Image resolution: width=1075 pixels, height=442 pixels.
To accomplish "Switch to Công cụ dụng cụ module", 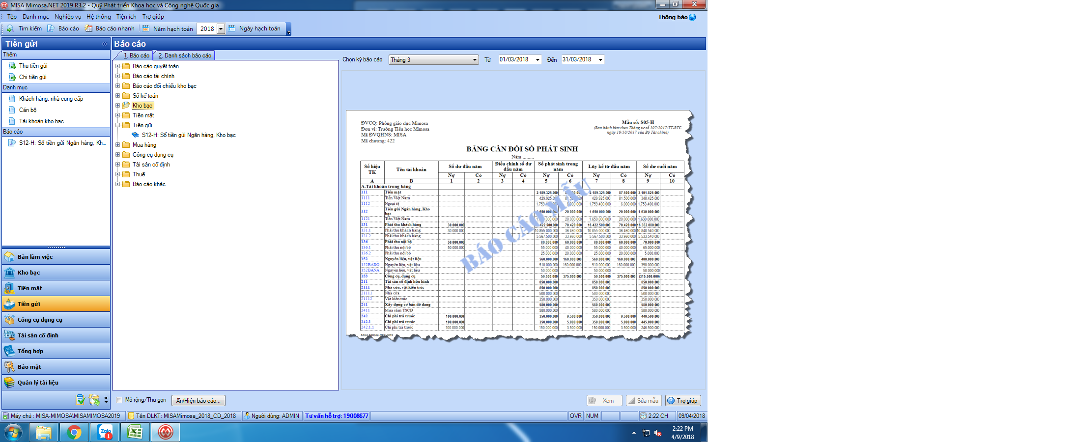I will [56, 320].
